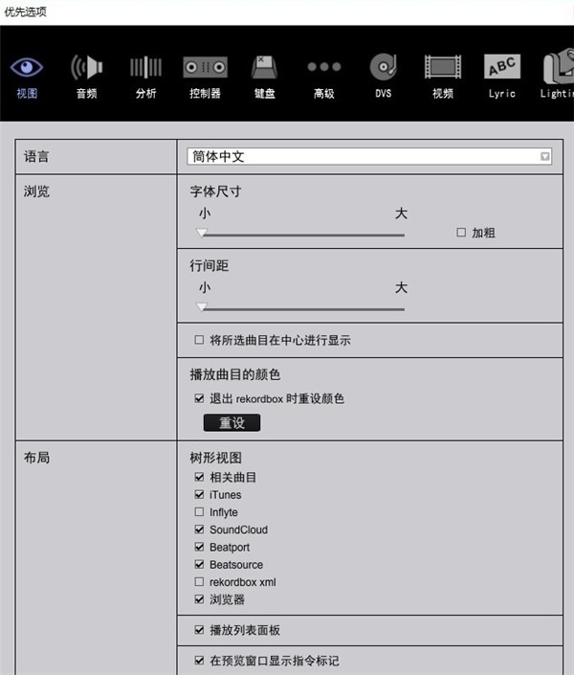The image size is (574, 675).
Task: Enable Inflyte in tree view
Action: click(x=199, y=512)
